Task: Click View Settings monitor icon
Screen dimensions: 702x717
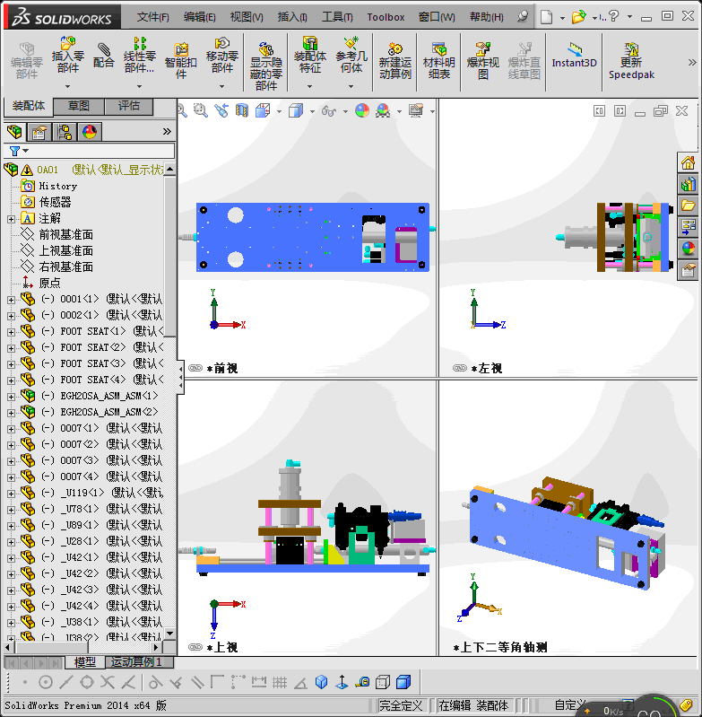Action: [416, 110]
